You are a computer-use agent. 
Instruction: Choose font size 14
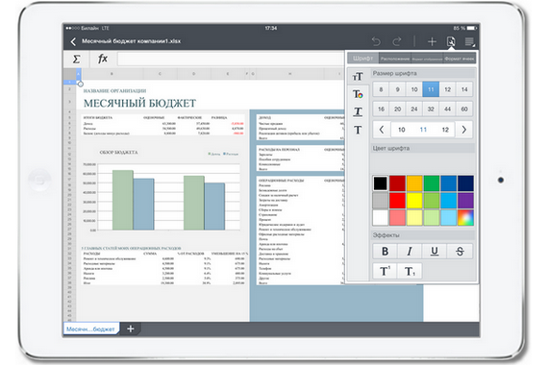tap(464, 89)
